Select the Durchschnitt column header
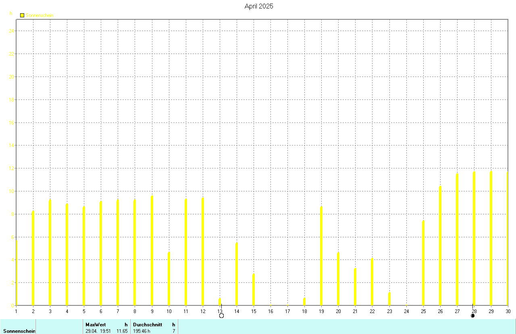516x334 pixels. point(148,324)
